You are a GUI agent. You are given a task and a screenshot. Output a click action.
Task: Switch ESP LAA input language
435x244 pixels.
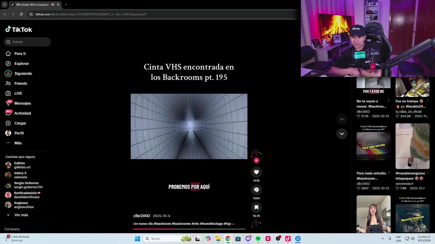tap(398, 239)
